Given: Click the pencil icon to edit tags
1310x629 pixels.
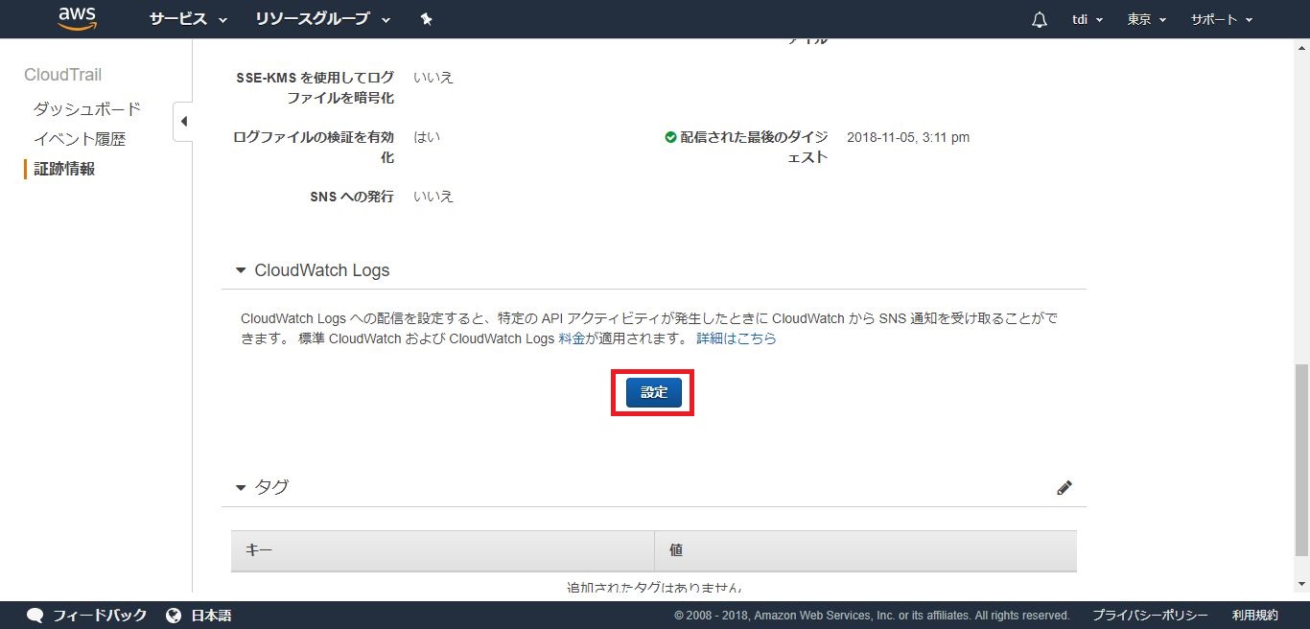Looking at the screenshot, I should coord(1064,488).
